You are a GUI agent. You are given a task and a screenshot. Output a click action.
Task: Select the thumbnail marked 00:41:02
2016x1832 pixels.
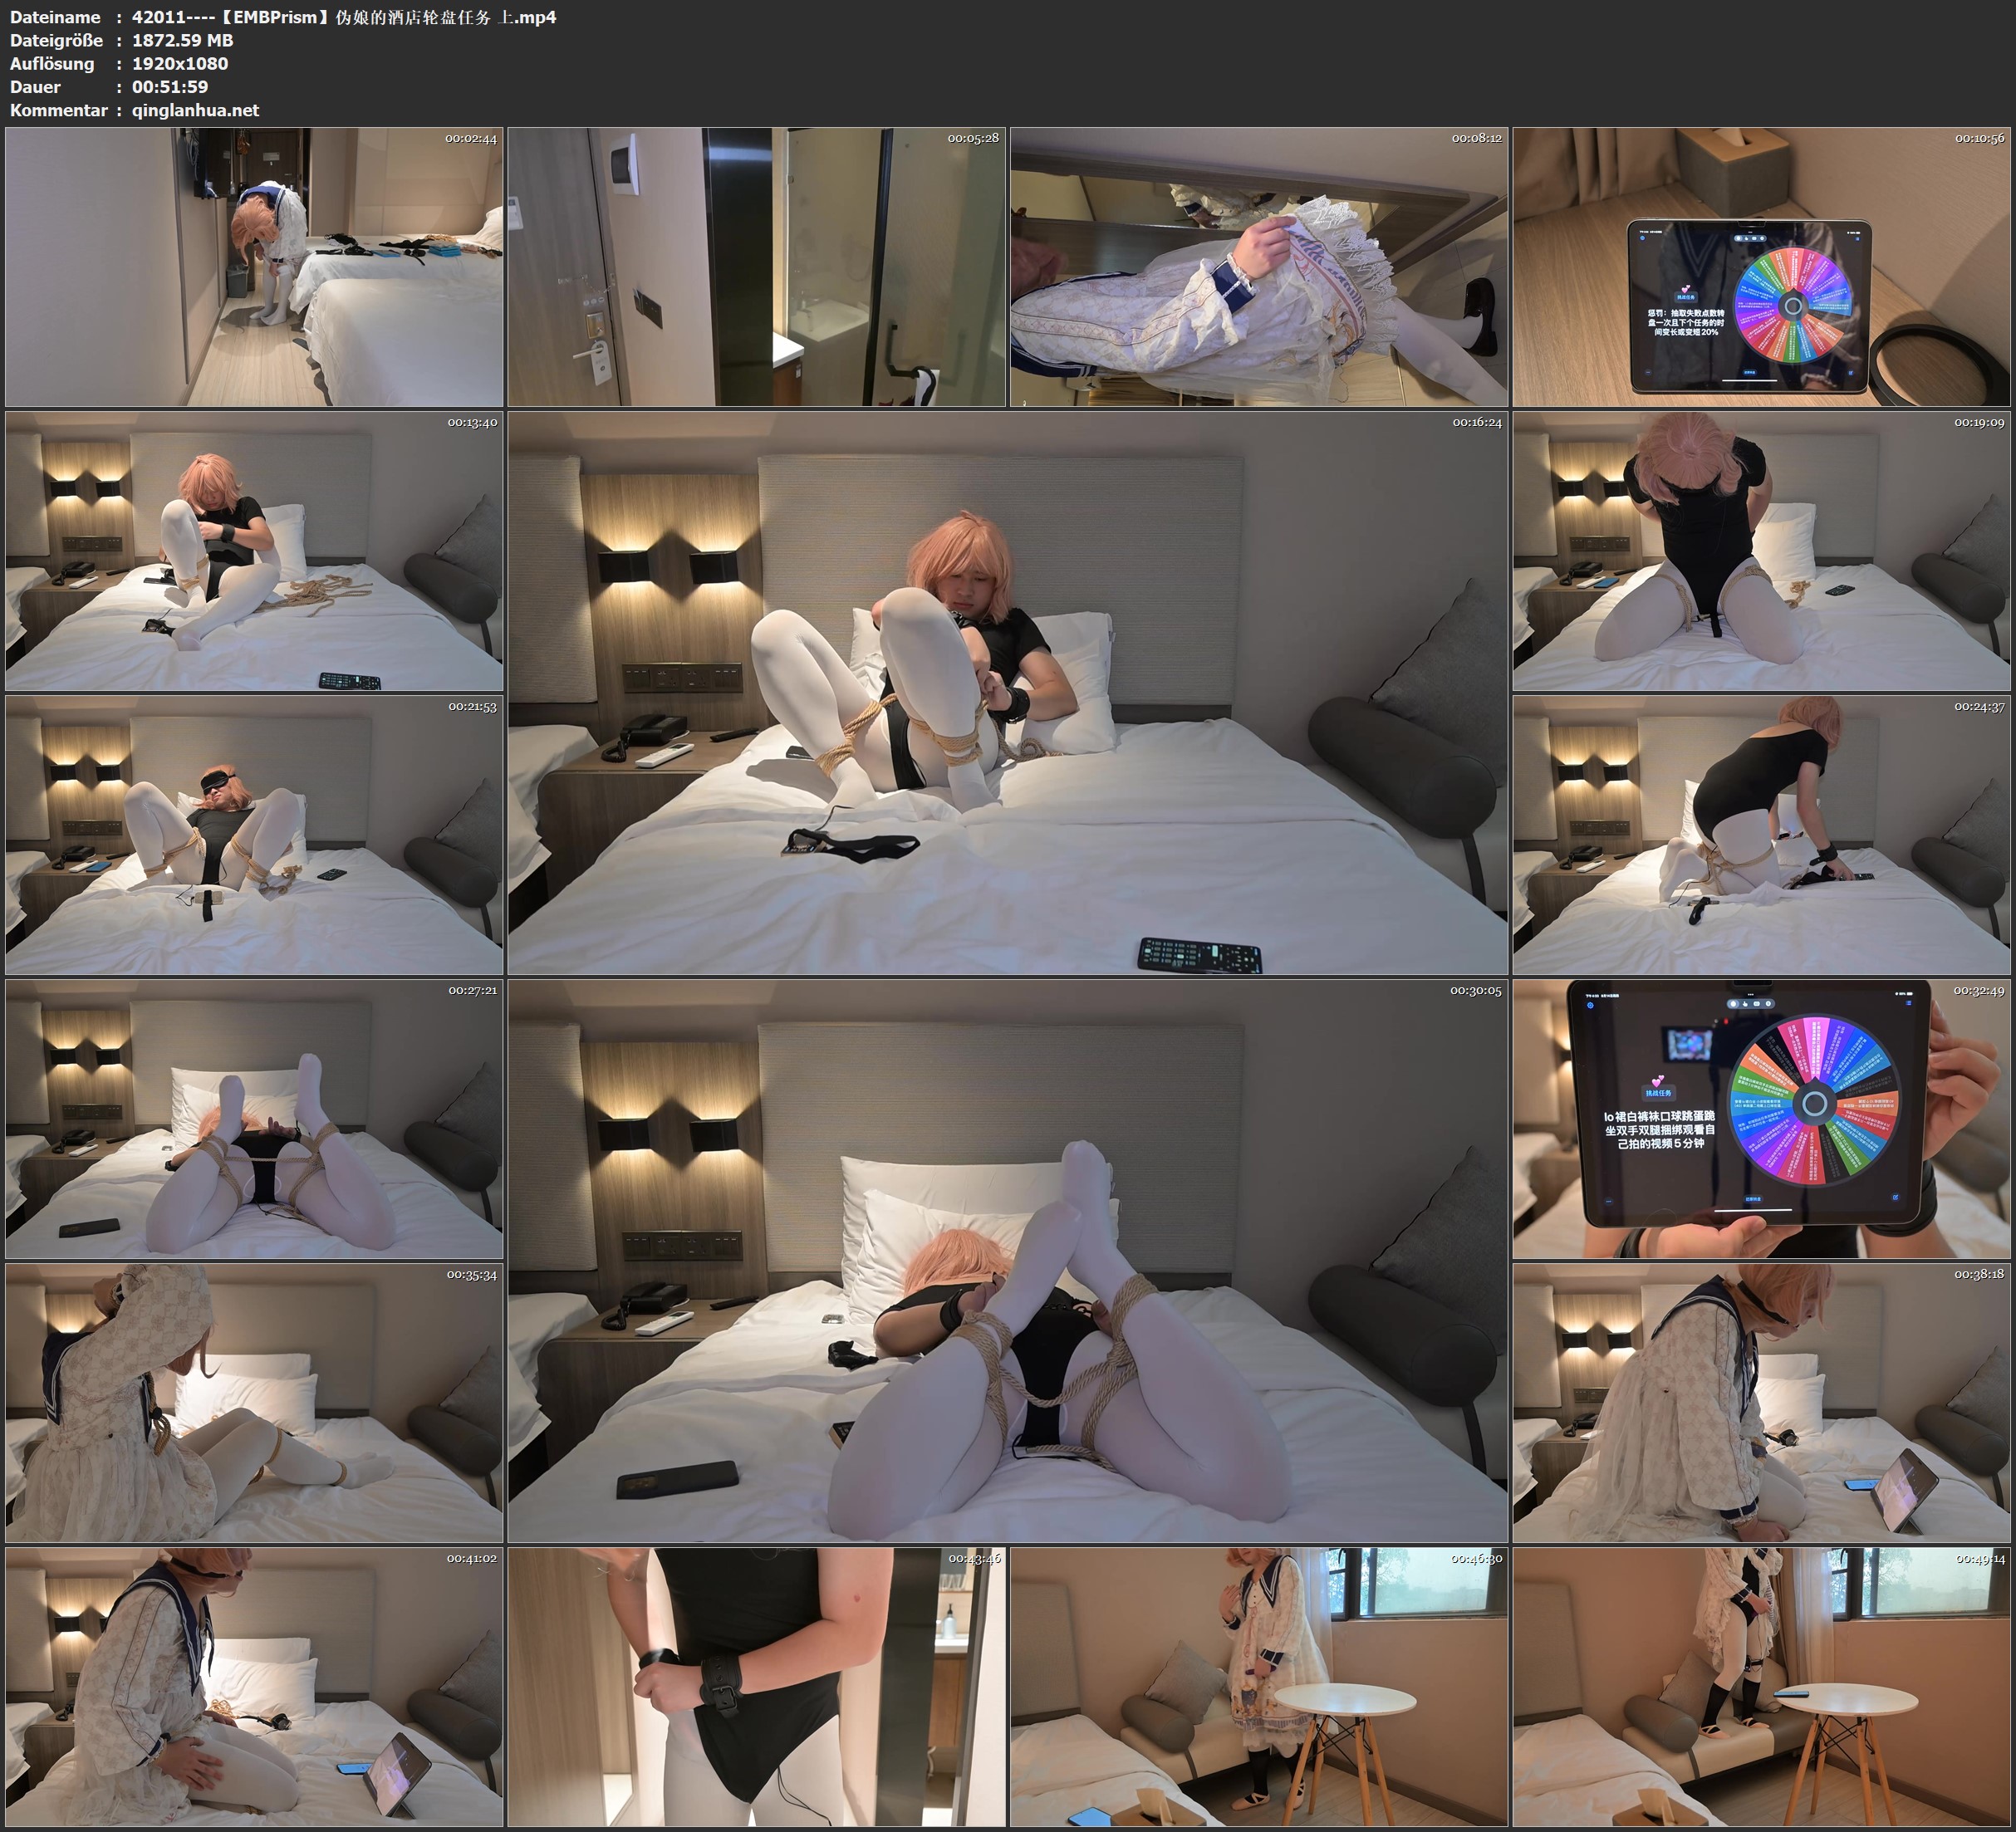pos(254,1687)
